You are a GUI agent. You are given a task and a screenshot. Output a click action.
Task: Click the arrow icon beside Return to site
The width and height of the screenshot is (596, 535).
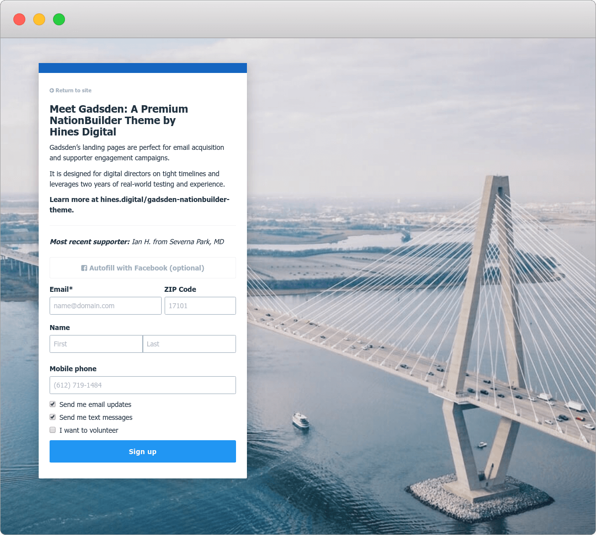(52, 90)
